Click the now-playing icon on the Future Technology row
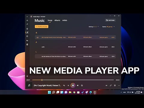The height and width of the screenshot is (108, 144). click(37, 37)
